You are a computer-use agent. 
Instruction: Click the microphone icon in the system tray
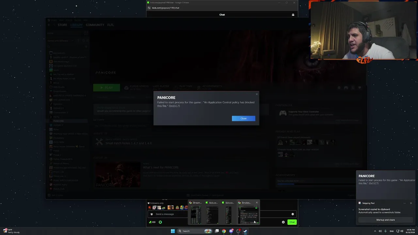(x=386, y=231)
